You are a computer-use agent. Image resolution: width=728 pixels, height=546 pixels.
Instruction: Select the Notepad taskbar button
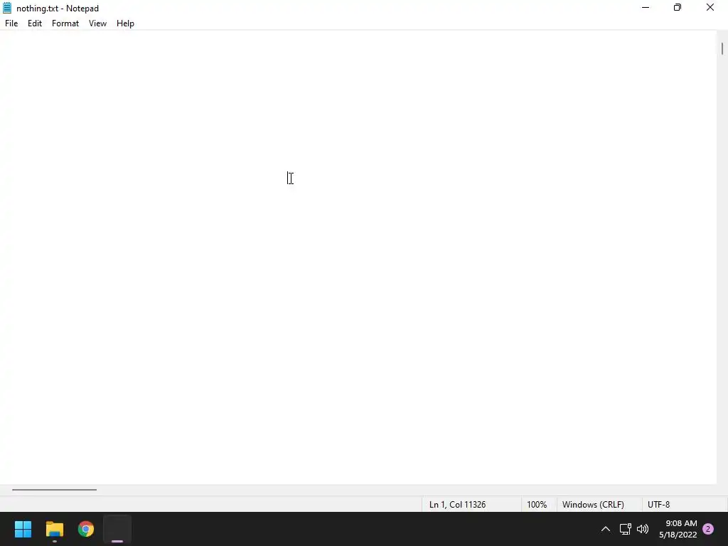(x=117, y=529)
